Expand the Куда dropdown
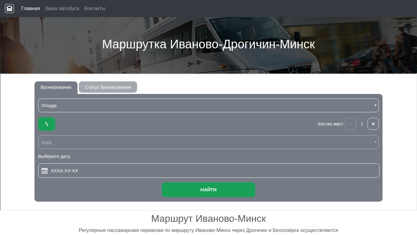This screenshot has width=417, height=235. [x=209, y=142]
